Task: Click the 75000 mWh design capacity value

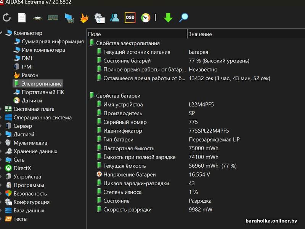Action: coord(204,148)
